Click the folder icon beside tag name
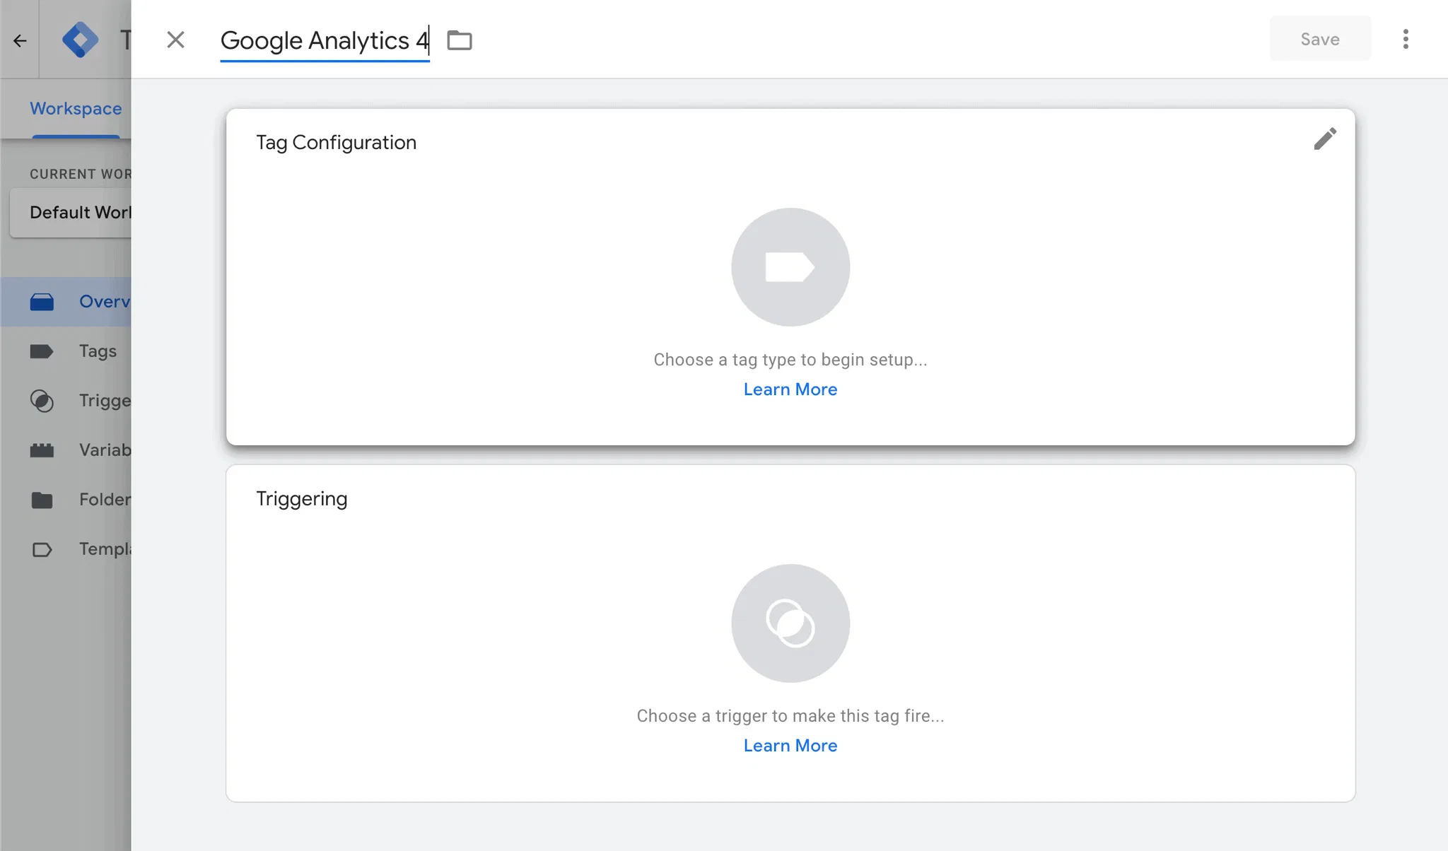Screen dimensions: 1448x851 coord(460,40)
